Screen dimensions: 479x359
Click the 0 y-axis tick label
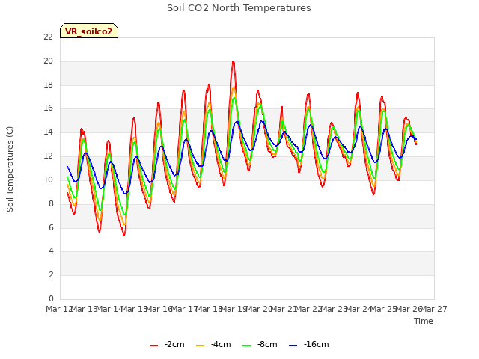51,298
